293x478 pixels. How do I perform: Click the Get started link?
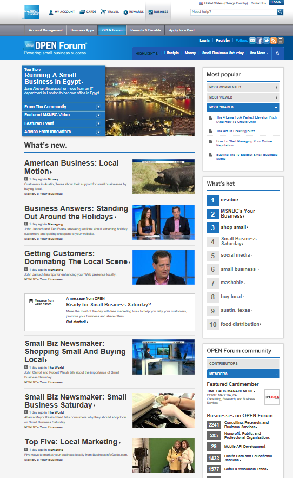click(x=77, y=322)
